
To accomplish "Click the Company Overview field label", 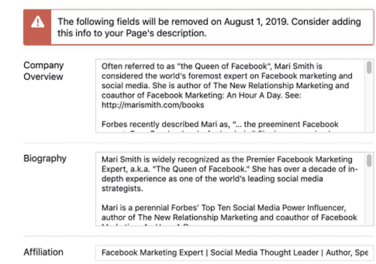I will point(44,71).
